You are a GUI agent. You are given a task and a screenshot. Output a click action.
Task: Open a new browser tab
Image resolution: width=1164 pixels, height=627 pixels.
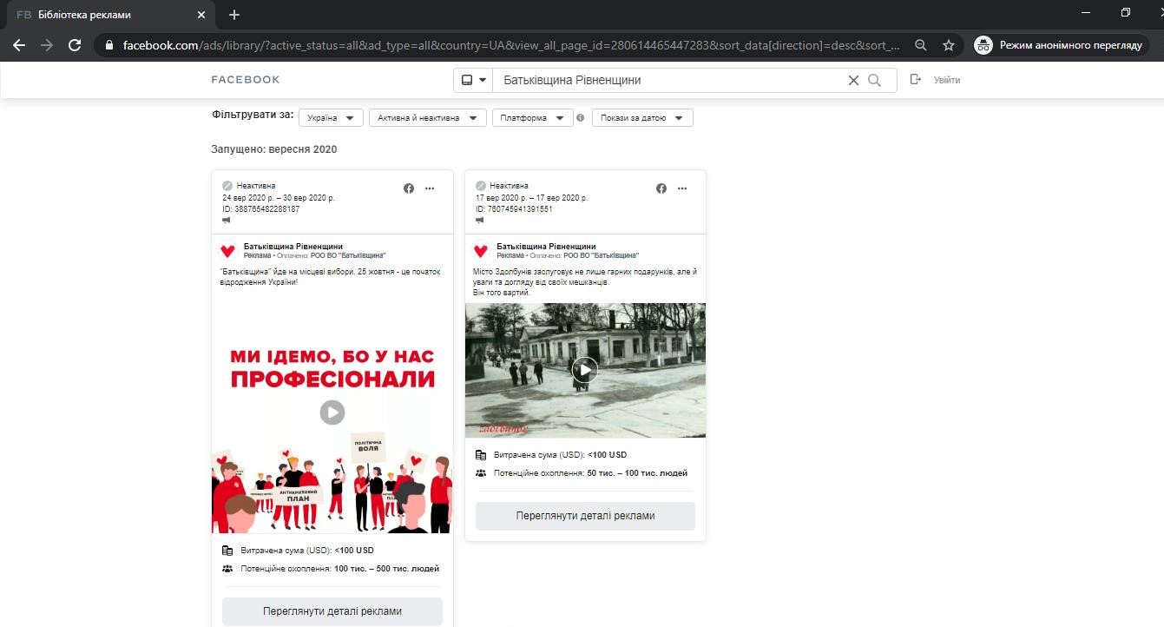[x=234, y=15]
